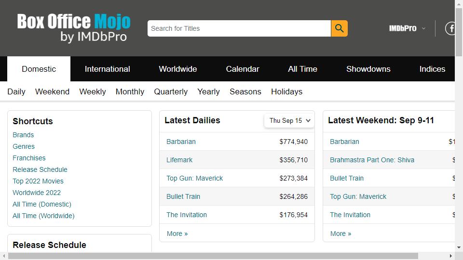This screenshot has height=260, width=463.
Task: Select the Yearly submenu item
Action: [208, 91]
